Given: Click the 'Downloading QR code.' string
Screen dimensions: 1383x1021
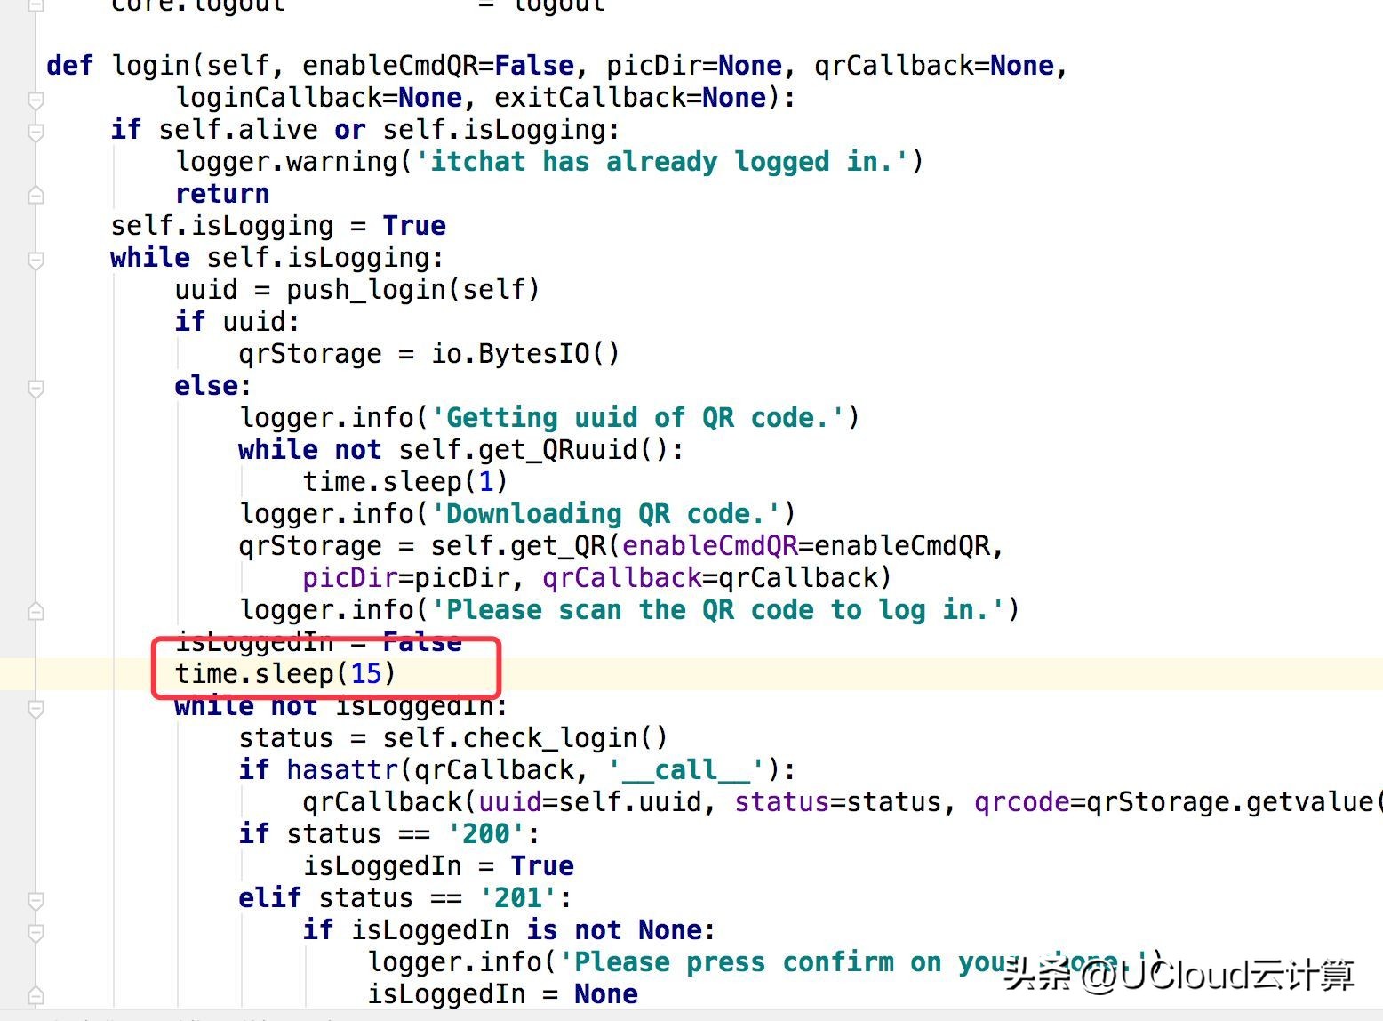Looking at the screenshot, I should click(x=605, y=514).
